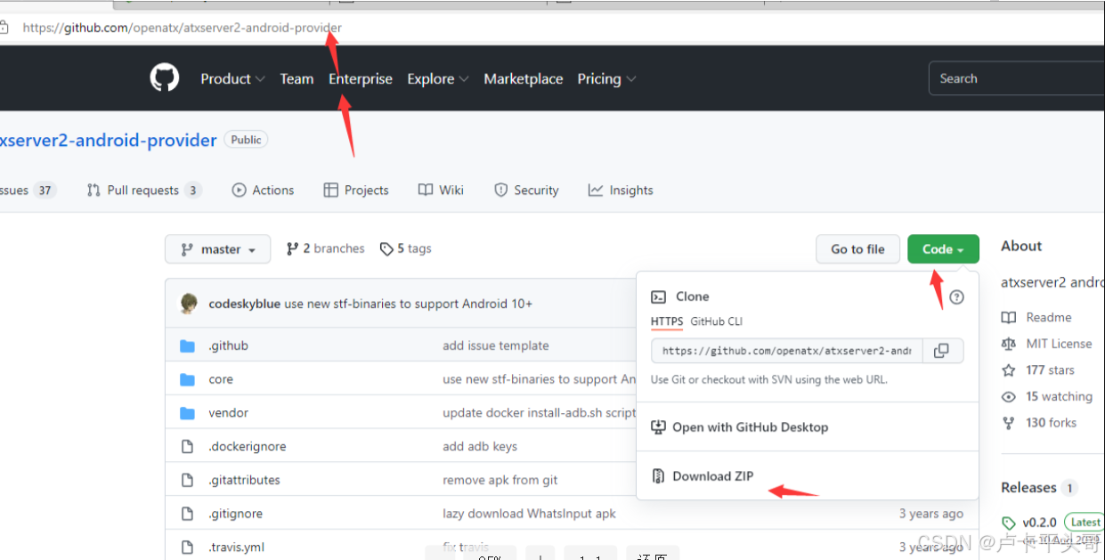Image resolution: width=1105 pixels, height=560 pixels.
Task: Open the Projects tab
Action: 356,190
